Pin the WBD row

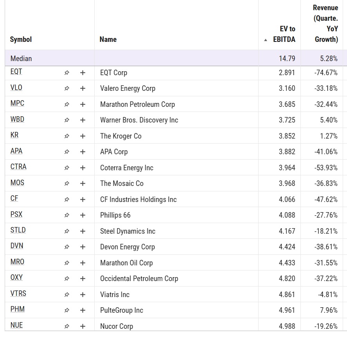point(67,120)
